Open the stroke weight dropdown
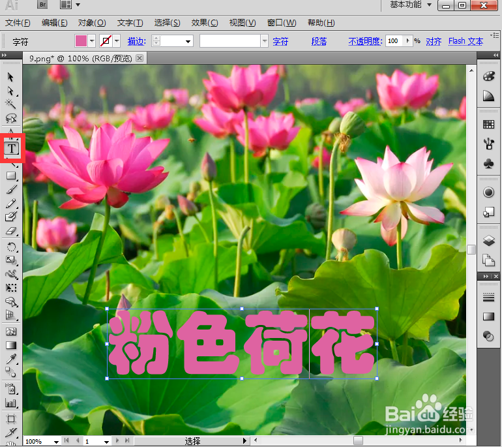 coord(188,41)
